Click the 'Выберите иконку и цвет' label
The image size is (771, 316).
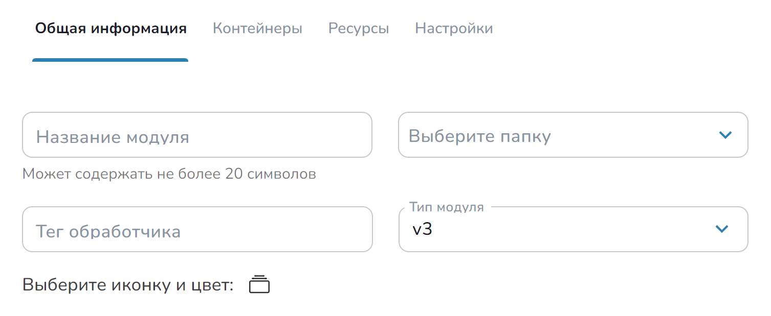129,284
